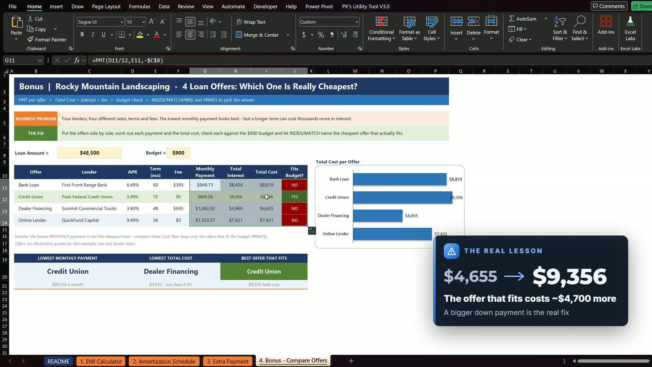The height and width of the screenshot is (367, 652).
Task: Switch to 2. Amortization Schedule sheet
Action: point(164,361)
